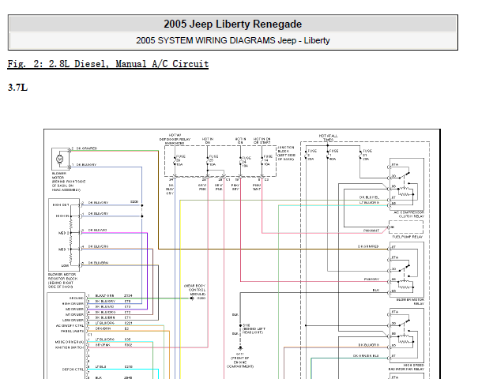478x379 pixels.
Task: Select the "HIGH SPEED RADIATOR FAN RELAY" label
Action: [x=406, y=367]
